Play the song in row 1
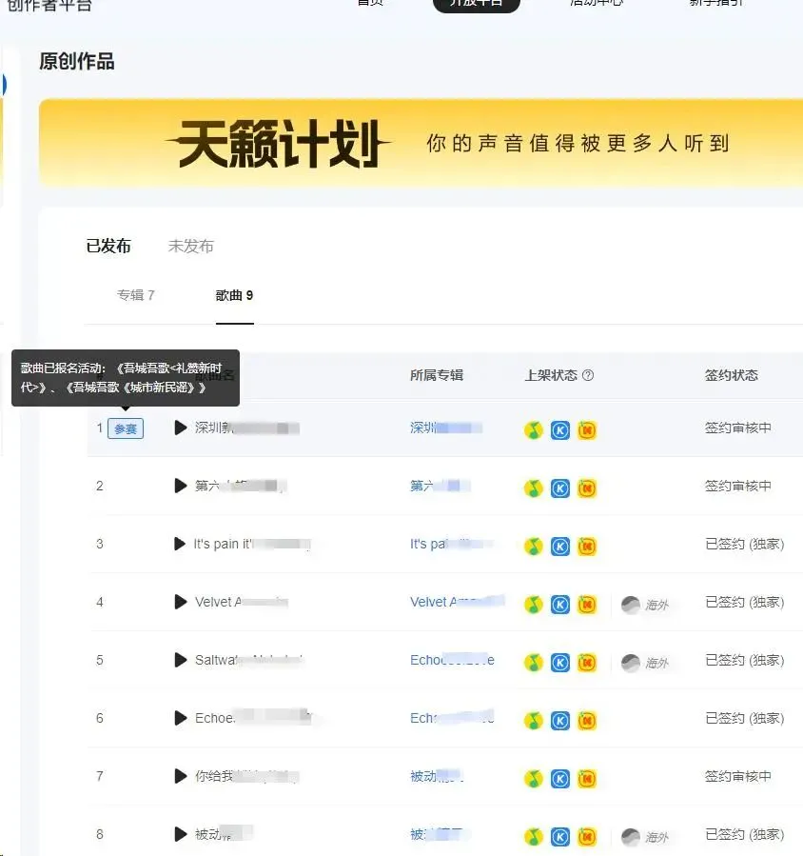The width and height of the screenshot is (803, 856). [x=181, y=428]
